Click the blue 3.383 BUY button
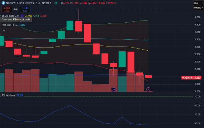The width and height of the screenshot is (204, 128). coord(25,10)
